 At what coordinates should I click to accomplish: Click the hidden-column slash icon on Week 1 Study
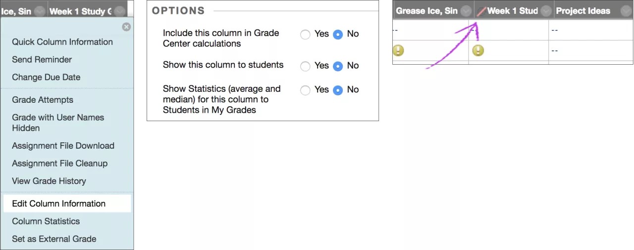(x=481, y=11)
